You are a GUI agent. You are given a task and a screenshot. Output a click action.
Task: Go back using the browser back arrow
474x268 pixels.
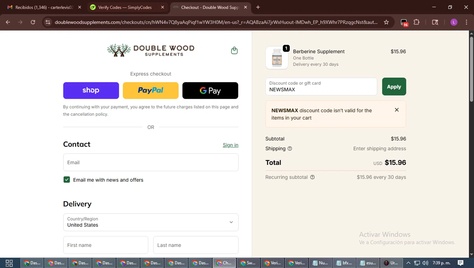pyautogui.click(x=8, y=22)
